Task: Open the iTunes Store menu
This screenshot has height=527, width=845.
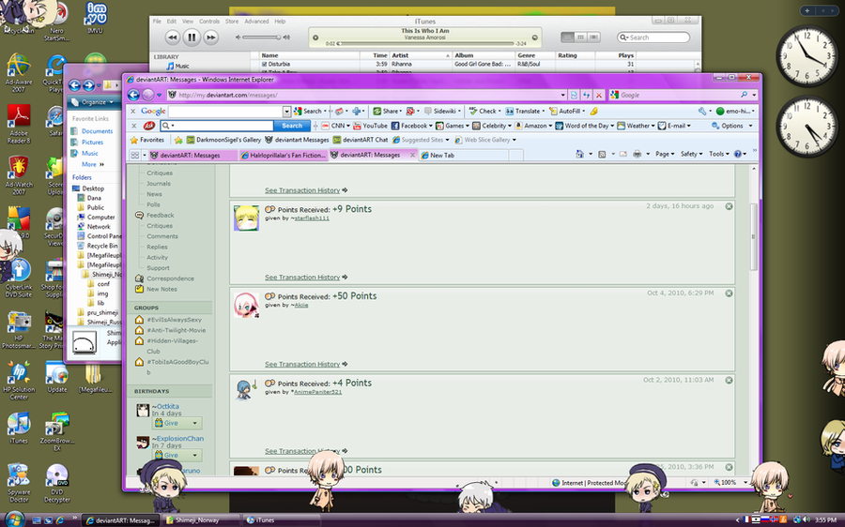Action: tap(232, 21)
